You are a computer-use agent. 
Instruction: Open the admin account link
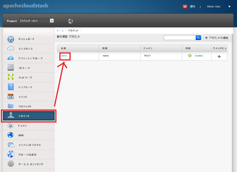click(64, 55)
